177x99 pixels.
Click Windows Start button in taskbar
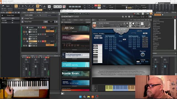[80, 97]
